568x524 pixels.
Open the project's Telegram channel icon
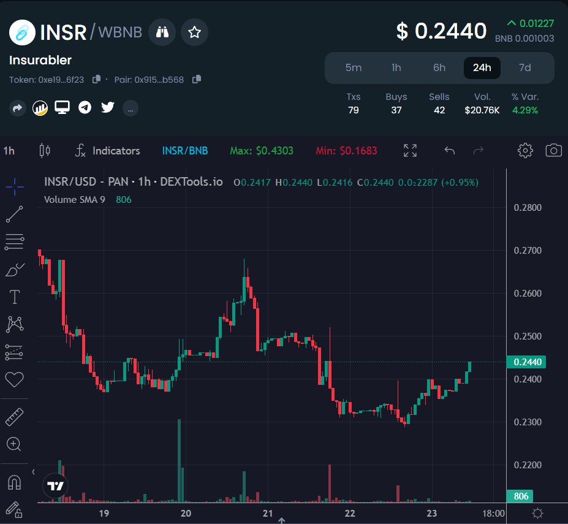(85, 108)
